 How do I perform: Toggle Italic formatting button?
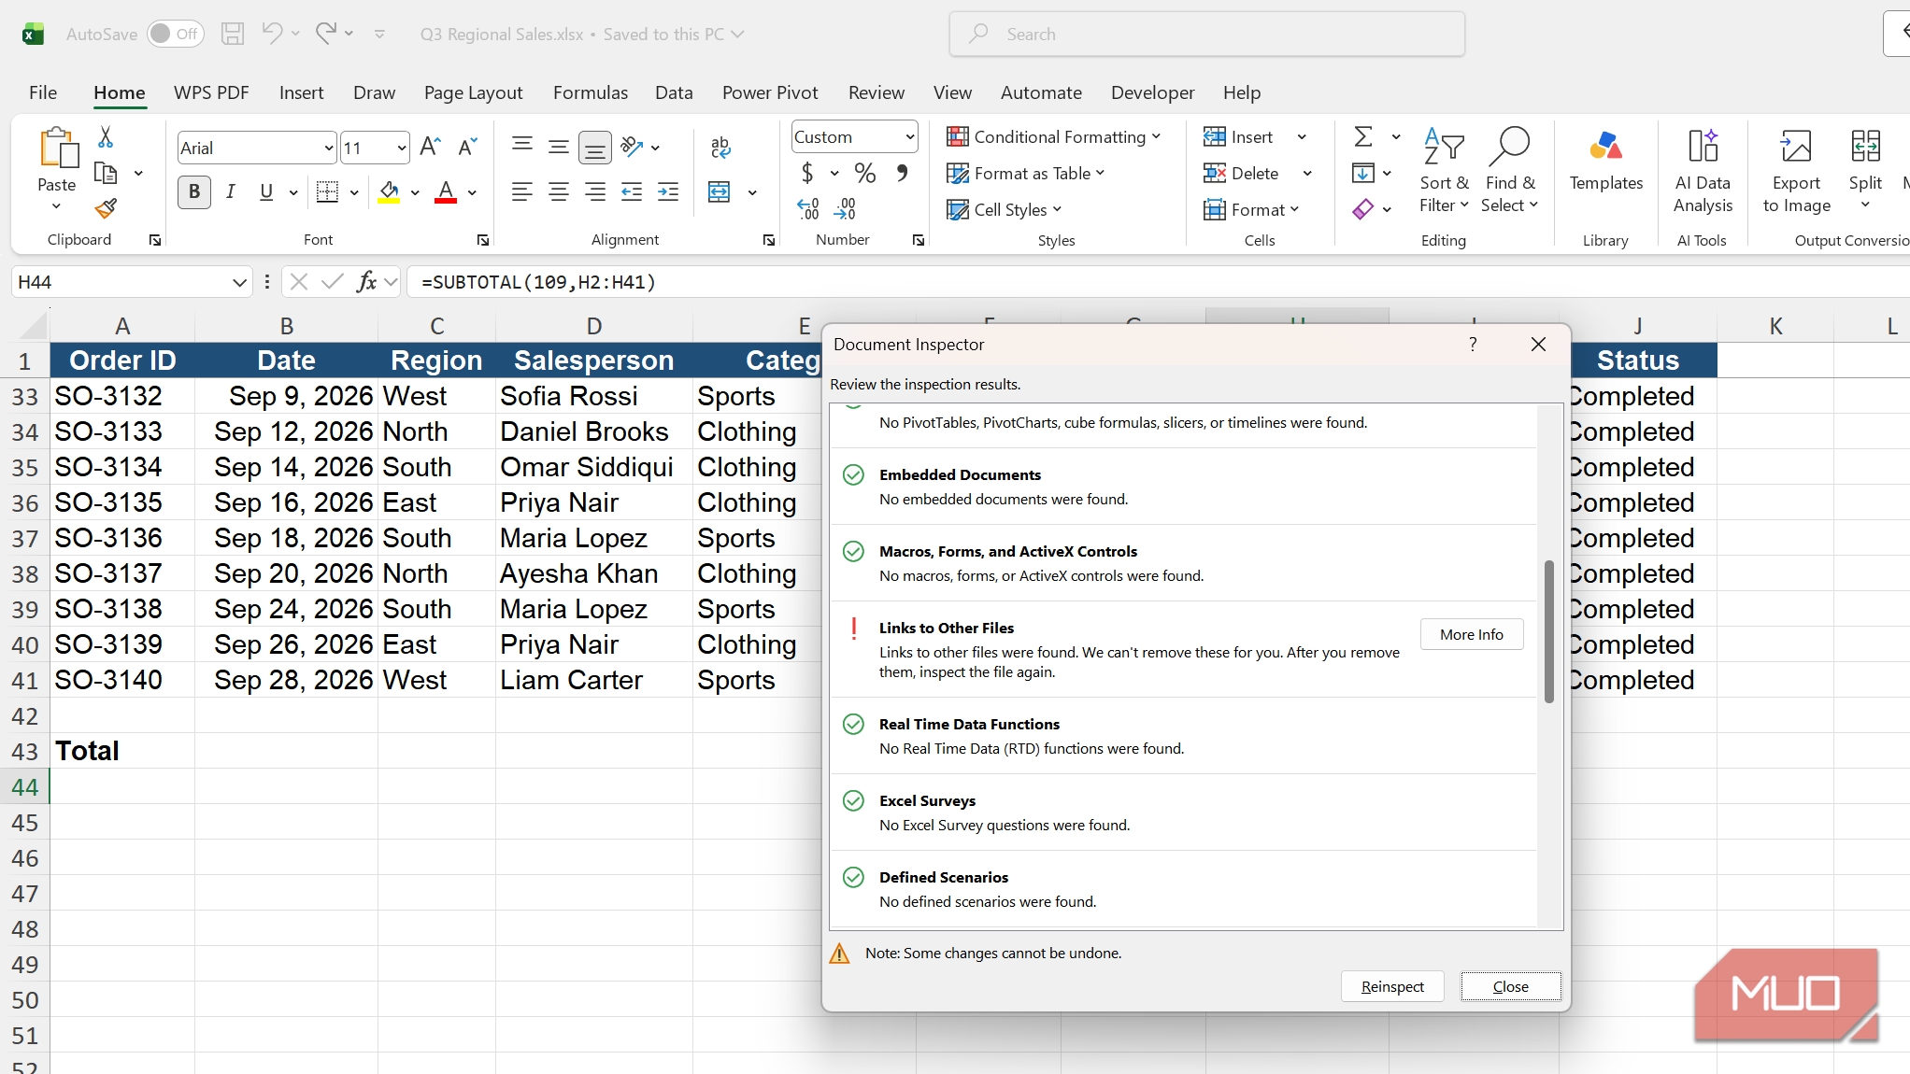230,192
